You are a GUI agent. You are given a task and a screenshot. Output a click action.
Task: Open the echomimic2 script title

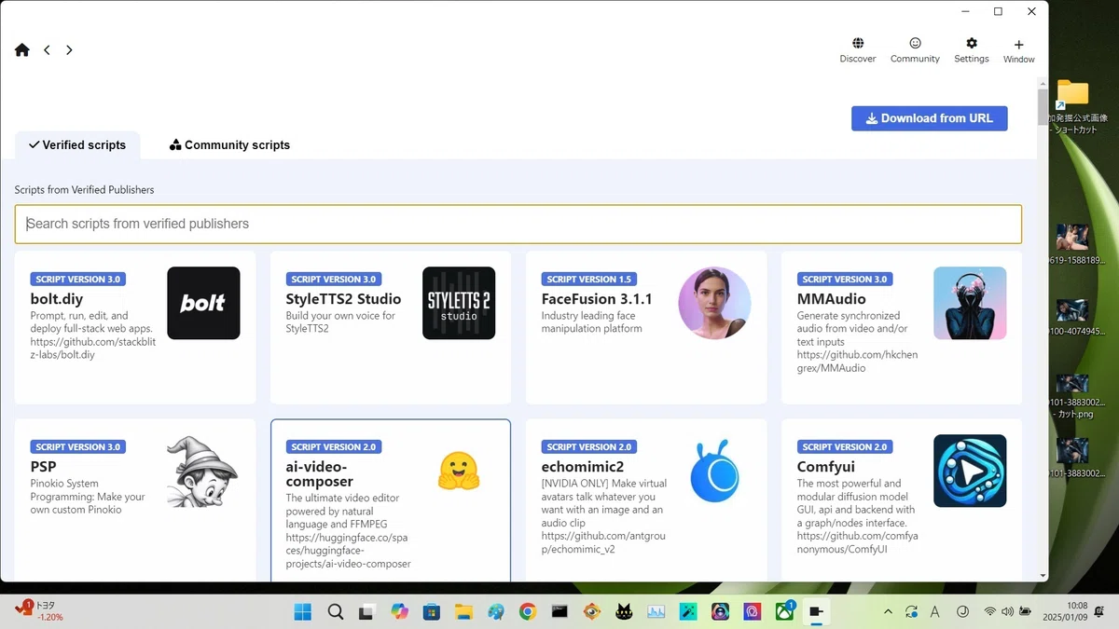tap(583, 467)
